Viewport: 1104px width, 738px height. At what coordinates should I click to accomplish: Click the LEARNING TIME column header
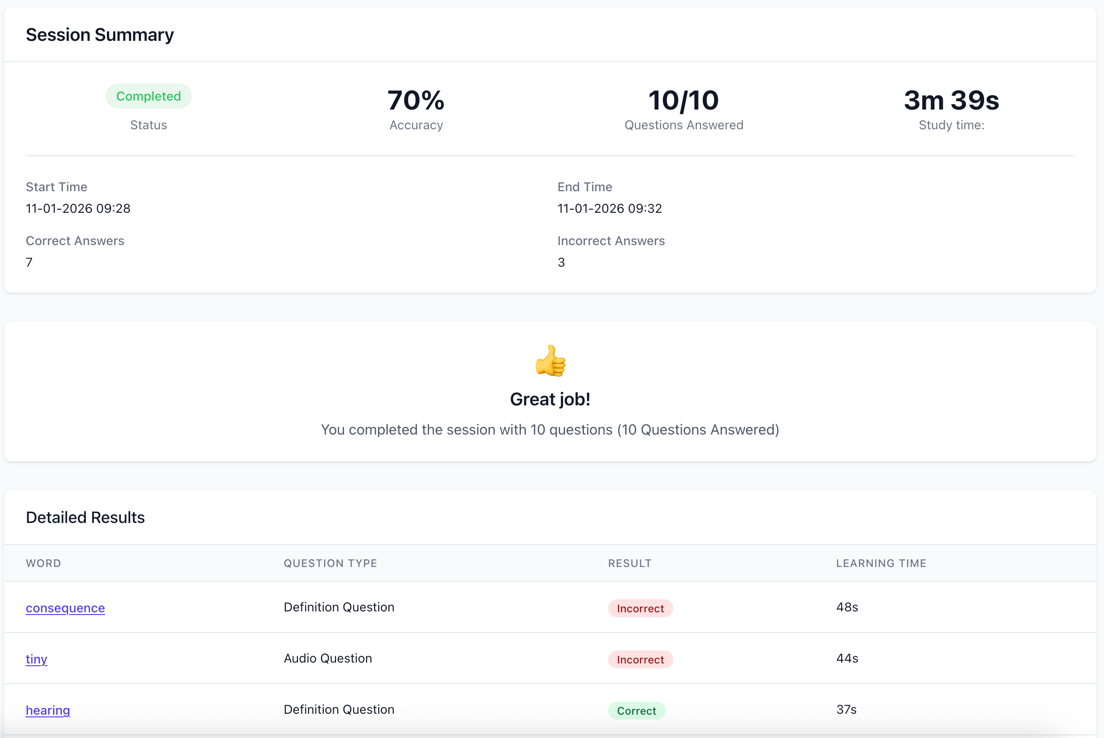click(881, 563)
